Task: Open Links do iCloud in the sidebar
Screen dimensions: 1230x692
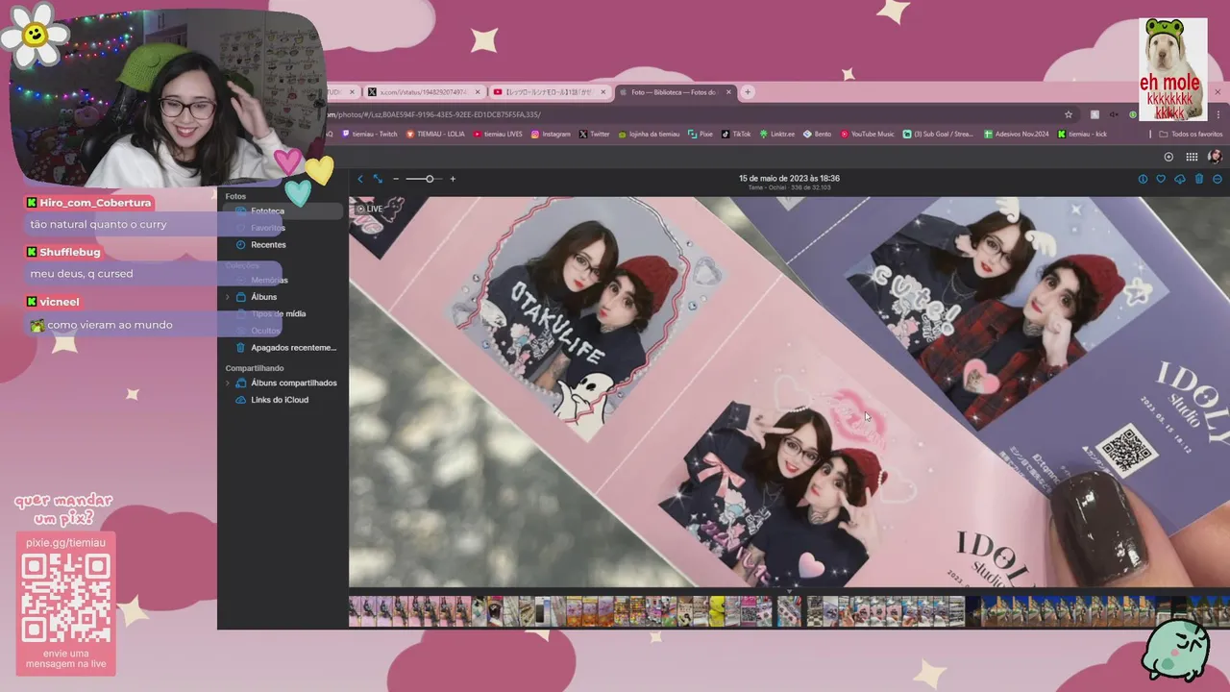Action: pyautogui.click(x=280, y=400)
